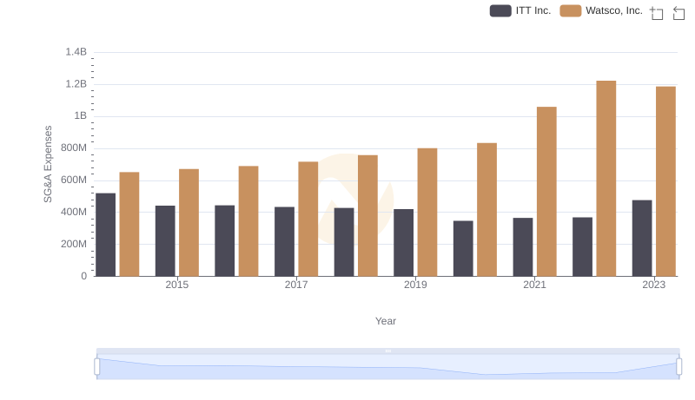
Task: Click the 2015 x-axis label
Action: click(x=177, y=285)
